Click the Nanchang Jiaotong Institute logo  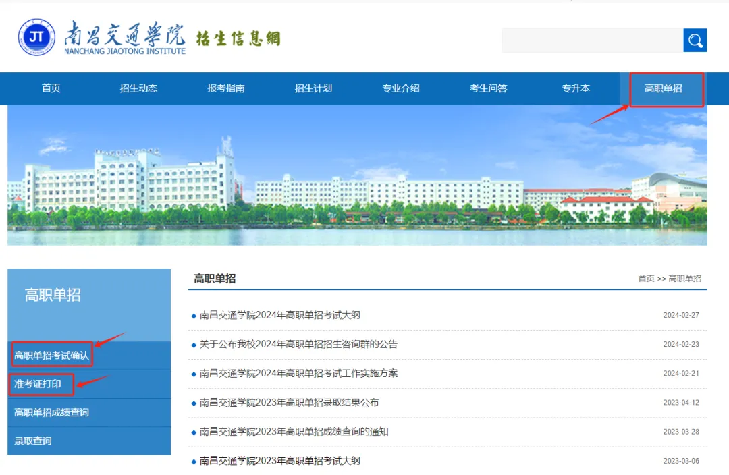point(35,38)
